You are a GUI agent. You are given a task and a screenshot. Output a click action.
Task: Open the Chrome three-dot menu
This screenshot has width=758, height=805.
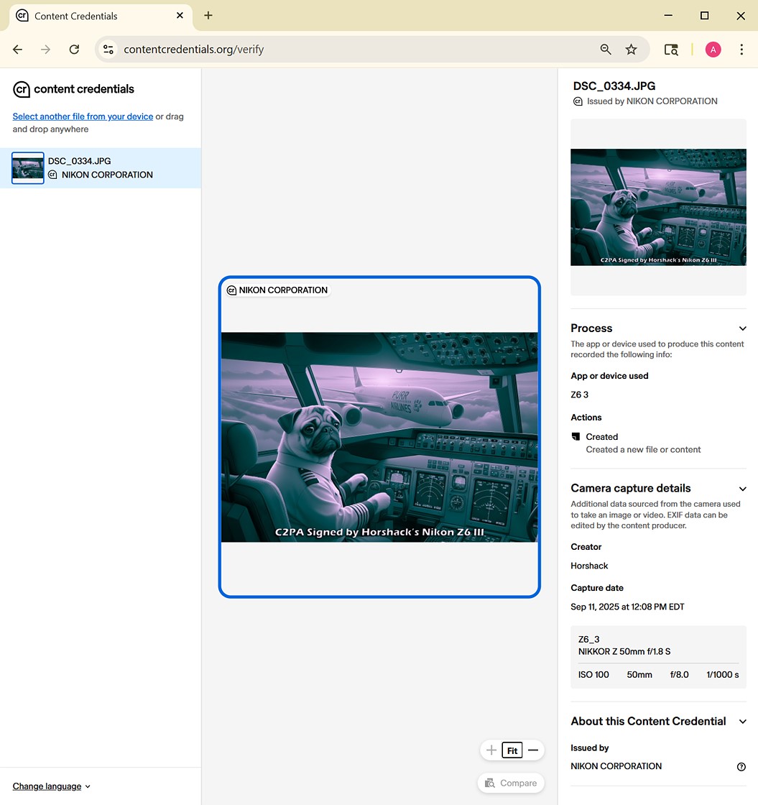[x=741, y=50]
